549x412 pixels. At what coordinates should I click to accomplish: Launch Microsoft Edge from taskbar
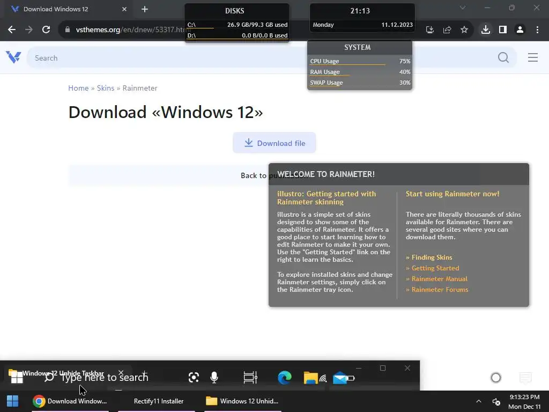click(284, 377)
